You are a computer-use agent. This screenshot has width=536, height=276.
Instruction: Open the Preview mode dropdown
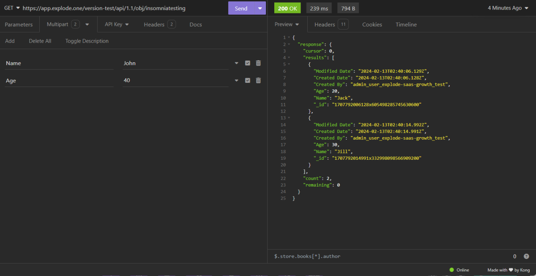pyautogui.click(x=287, y=24)
